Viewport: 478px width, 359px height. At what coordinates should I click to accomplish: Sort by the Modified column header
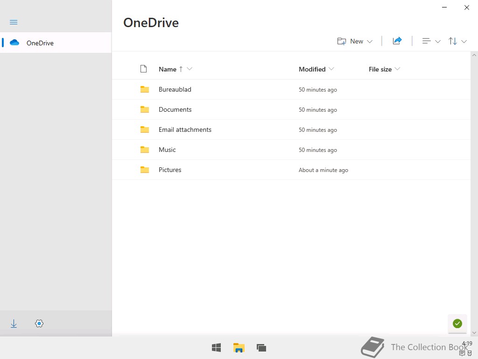[x=312, y=69]
